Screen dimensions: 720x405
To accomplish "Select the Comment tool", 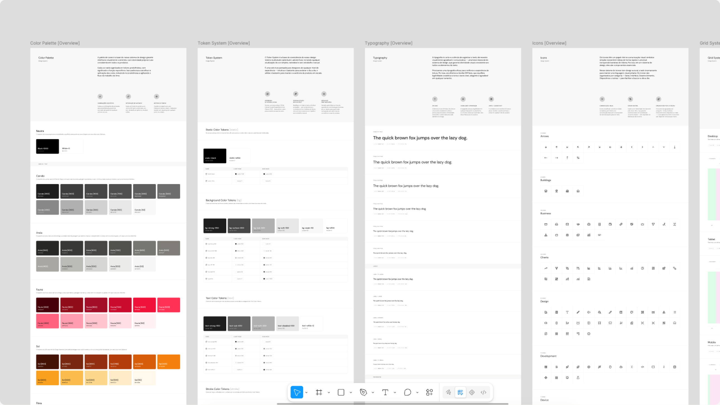I will coord(407,392).
